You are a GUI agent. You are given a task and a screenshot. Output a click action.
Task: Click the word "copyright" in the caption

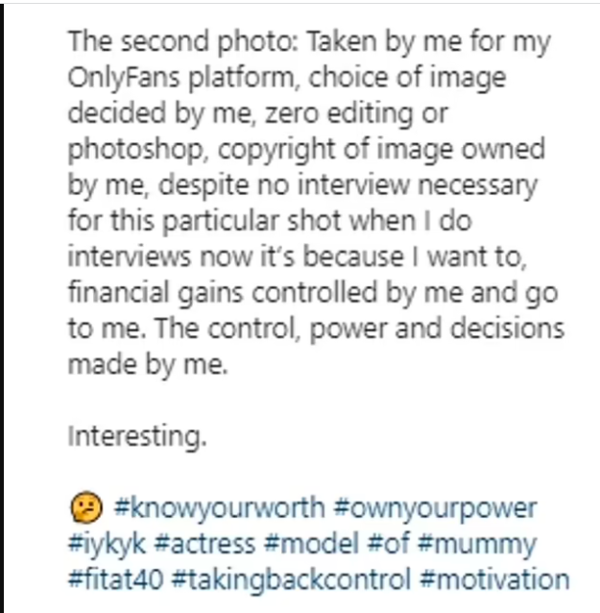[276, 151]
